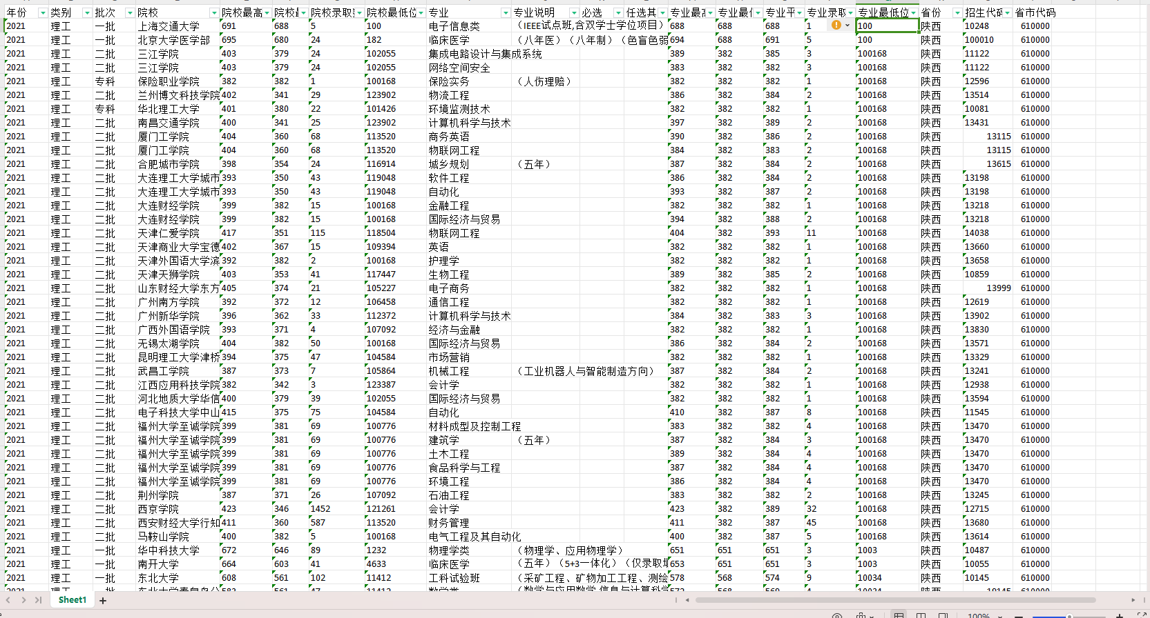Viewport: 1150px width, 618px height.
Task: Select the major cell 护理学
Action: pyautogui.click(x=469, y=261)
